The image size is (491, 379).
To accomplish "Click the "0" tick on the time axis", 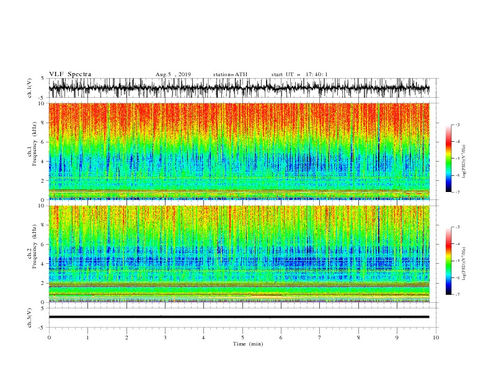I will (49, 338).
